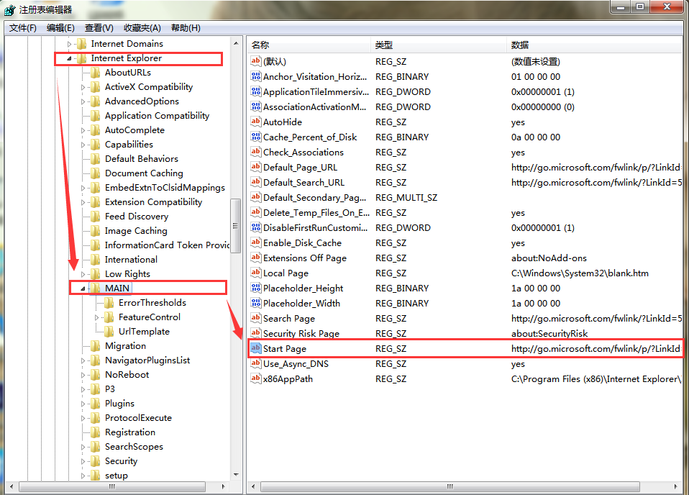Click the tree pane horizontal scrollbar thumb
689x495 pixels.
(x=112, y=486)
